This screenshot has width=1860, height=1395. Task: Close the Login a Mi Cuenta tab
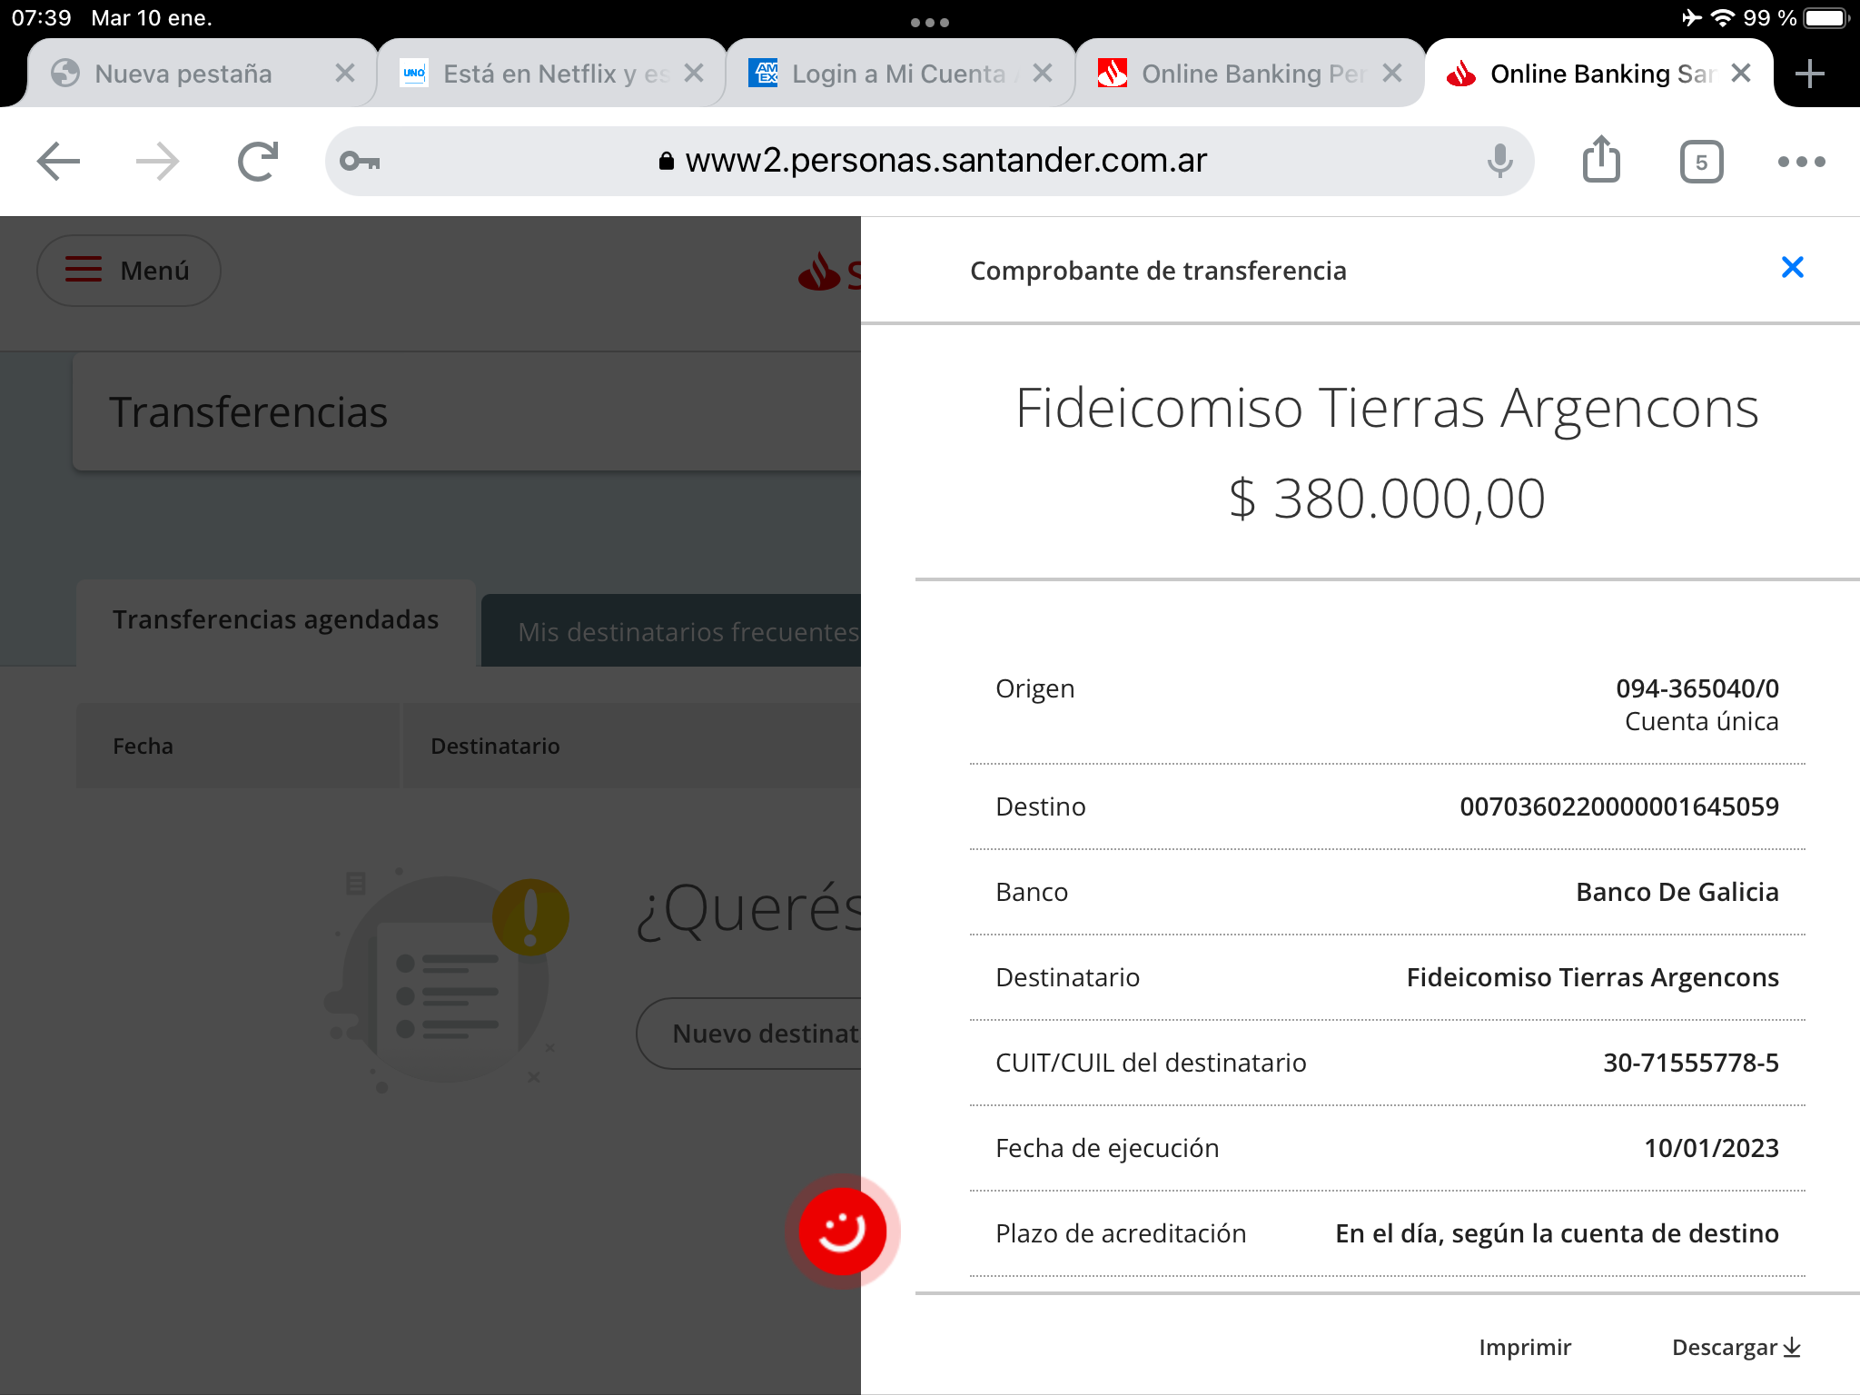click(1043, 74)
